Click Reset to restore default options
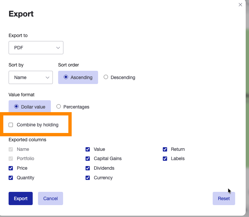The image size is (249, 217). click(x=224, y=198)
